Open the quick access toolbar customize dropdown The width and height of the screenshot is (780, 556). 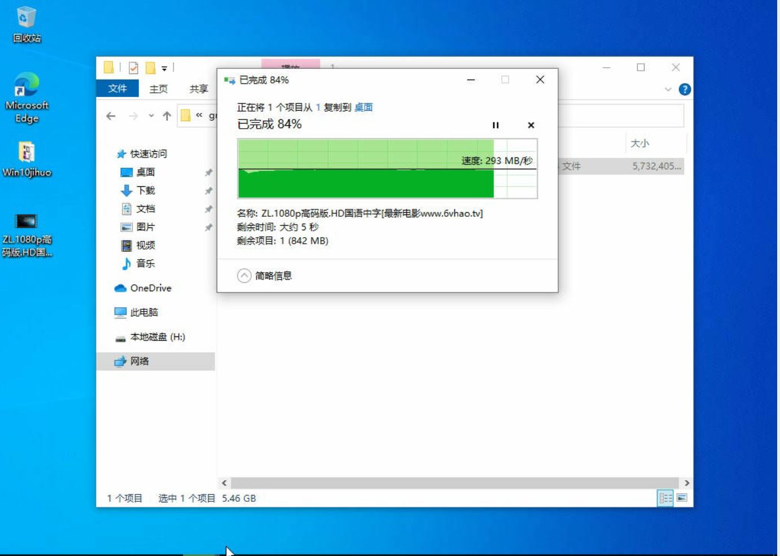point(164,68)
